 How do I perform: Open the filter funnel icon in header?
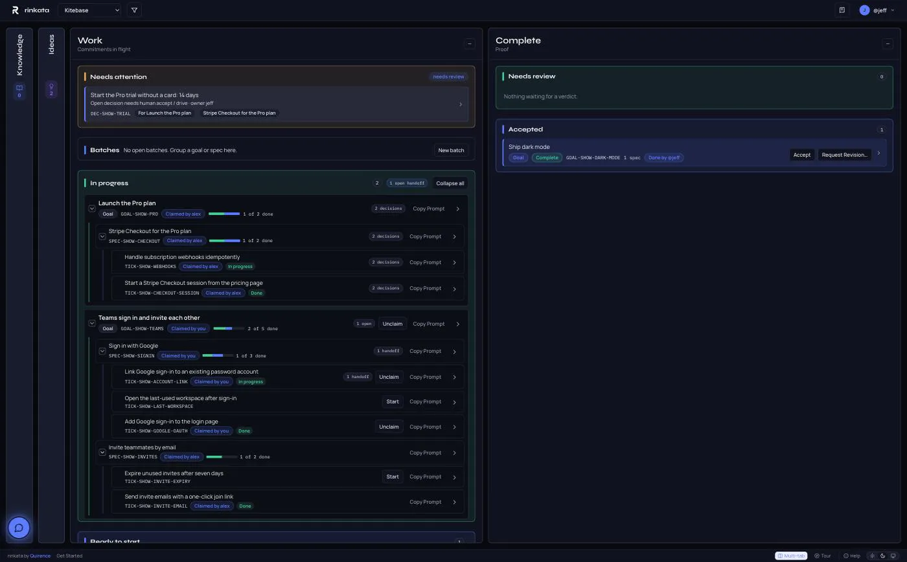point(134,10)
